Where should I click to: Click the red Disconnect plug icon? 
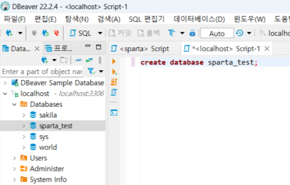57,33
